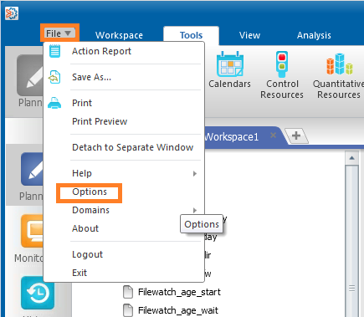The width and height of the screenshot is (364, 317).
Task: Click the printer icon beside Print
Action: tap(54, 103)
